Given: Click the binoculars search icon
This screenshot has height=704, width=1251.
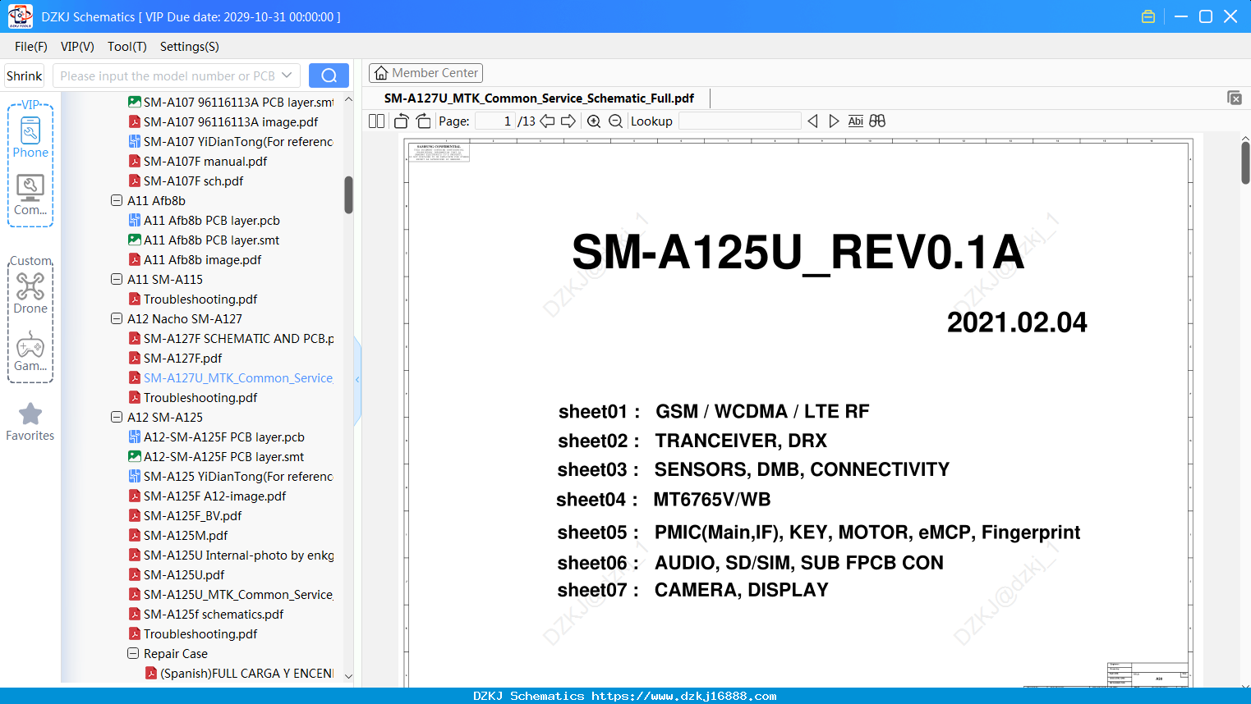Looking at the screenshot, I should click(877, 121).
